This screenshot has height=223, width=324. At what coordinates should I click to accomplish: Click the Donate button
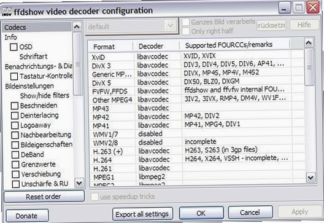click(x=27, y=216)
